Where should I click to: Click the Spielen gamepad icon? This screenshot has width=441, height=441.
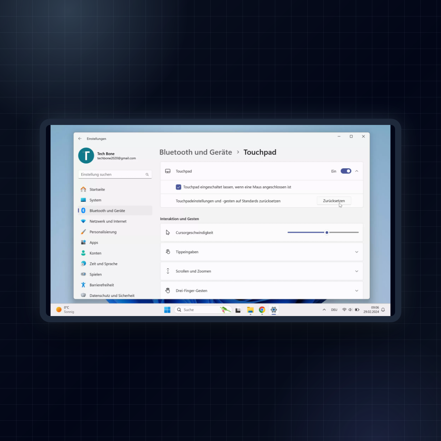83,274
